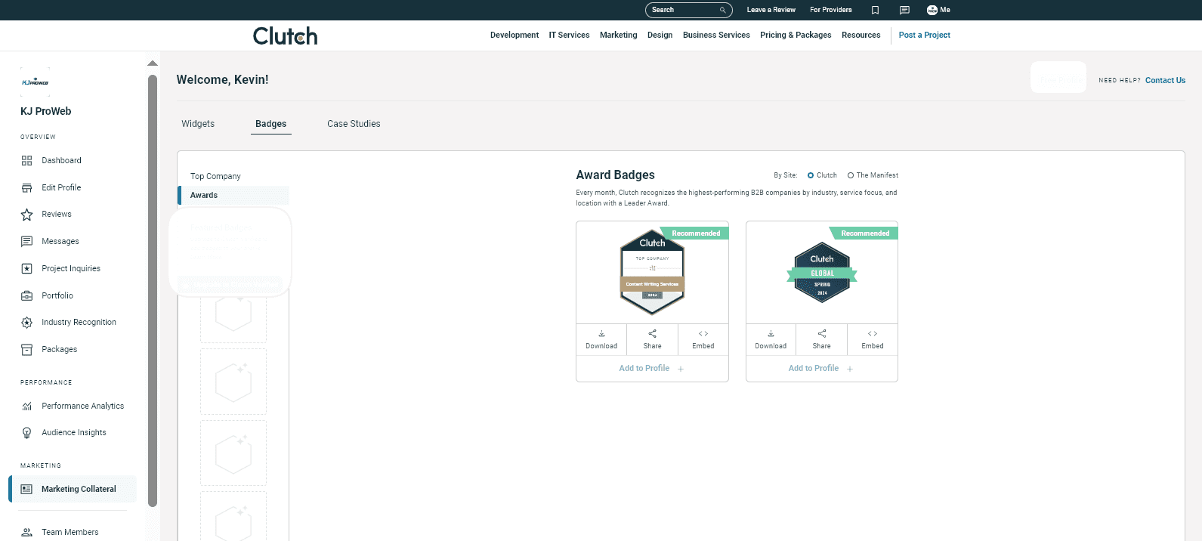Expand Add to Profile for Top Company badge

[x=651, y=369]
